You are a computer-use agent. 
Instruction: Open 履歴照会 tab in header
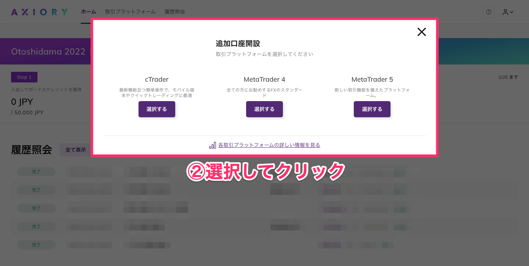point(175,12)
